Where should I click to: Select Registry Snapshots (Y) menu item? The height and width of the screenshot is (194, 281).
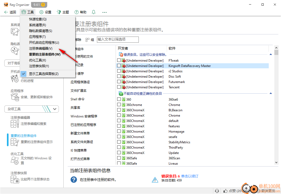47,66
